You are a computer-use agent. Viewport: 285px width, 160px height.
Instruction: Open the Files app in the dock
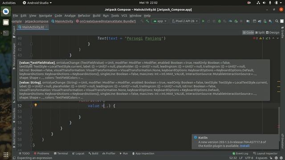[x=6, y=22]
